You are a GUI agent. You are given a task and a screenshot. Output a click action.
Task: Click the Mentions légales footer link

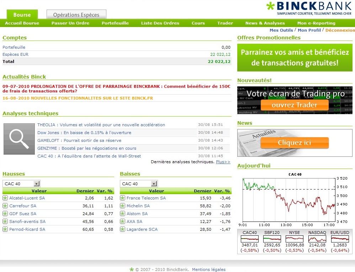(209, 269)
